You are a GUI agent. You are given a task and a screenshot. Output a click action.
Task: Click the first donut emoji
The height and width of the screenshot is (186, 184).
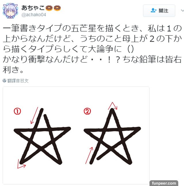click(49, 8)
